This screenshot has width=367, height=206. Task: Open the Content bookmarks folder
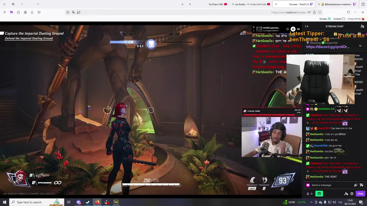tap(339, 19)
